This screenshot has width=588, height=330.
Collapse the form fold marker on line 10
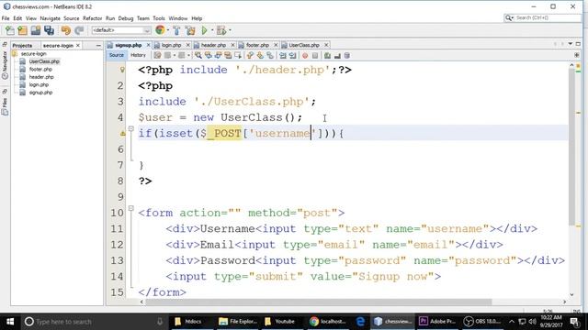pos(130,208)
